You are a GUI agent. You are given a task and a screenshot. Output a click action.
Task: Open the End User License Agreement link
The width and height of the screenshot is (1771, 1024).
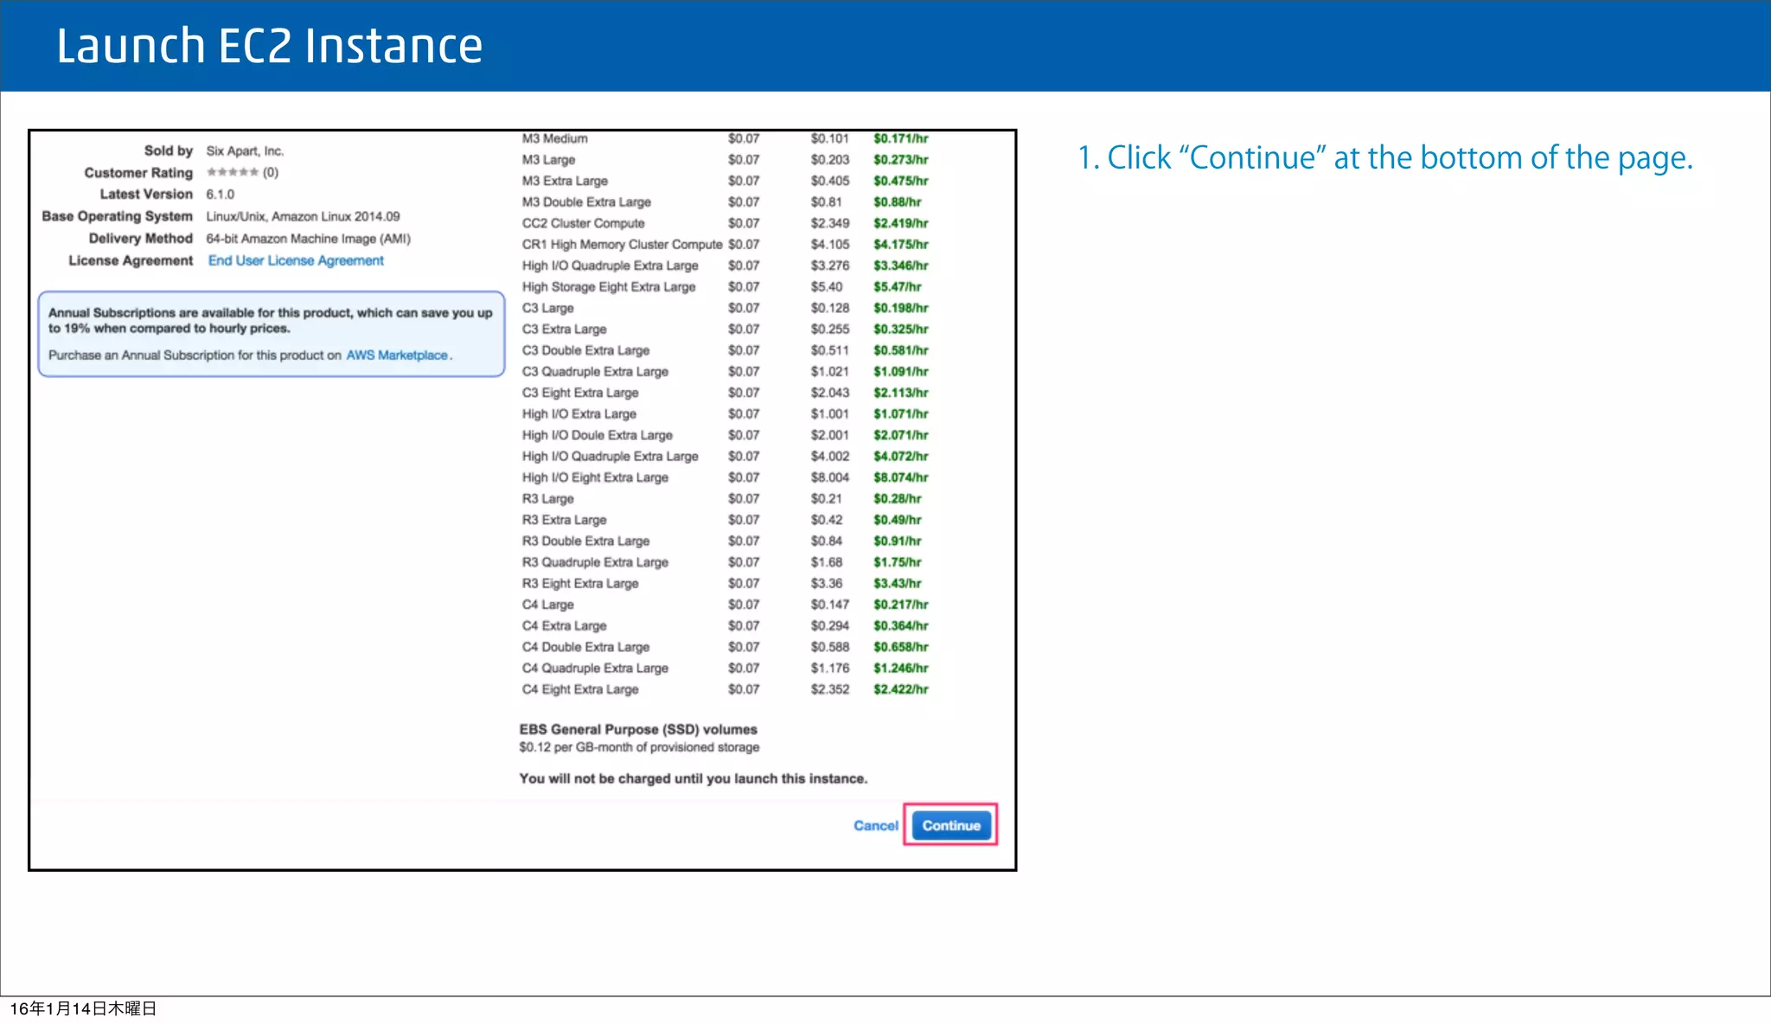click(x=296, y=260)
